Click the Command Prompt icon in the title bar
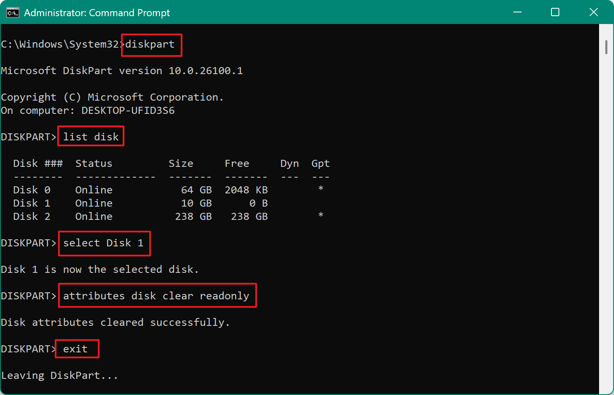 12,12
